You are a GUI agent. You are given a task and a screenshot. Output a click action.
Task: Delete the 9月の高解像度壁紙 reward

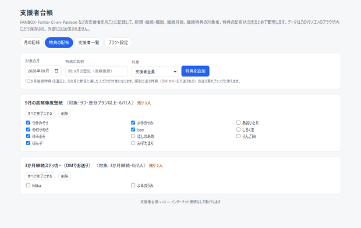coord(65,114)
